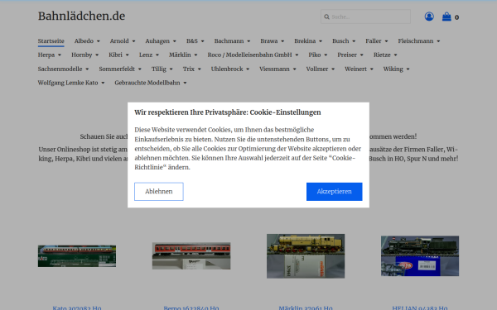
Task: Open the Piko category menu
Action: 318,55
